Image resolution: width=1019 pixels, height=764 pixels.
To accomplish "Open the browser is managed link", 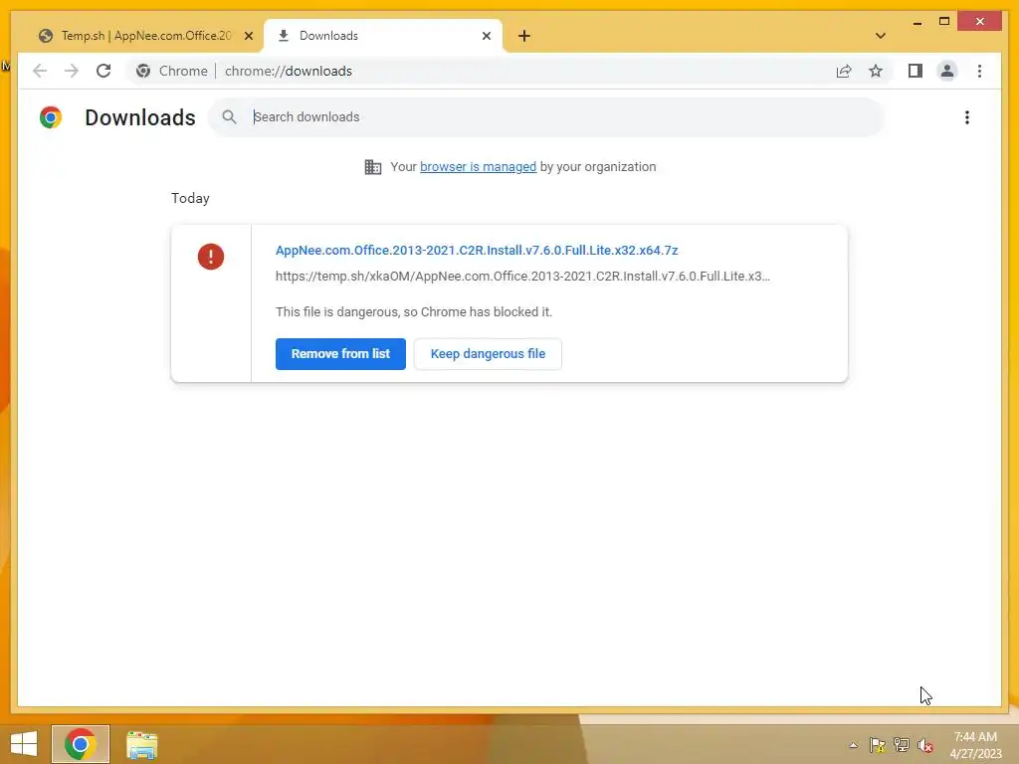I will pos(478,167).
